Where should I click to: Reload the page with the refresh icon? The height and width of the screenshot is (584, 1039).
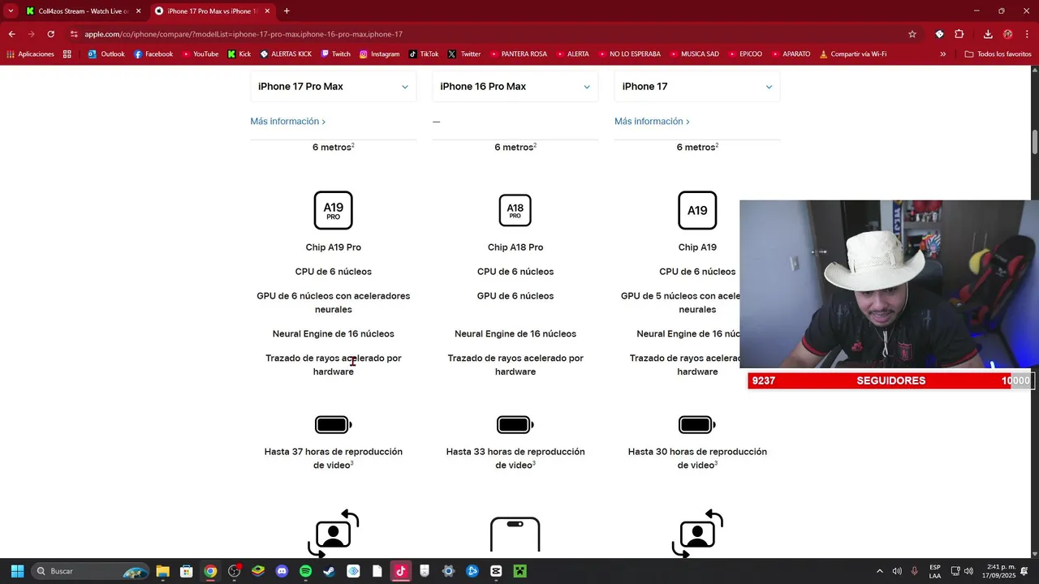pyautogui.click(x=50, y=34)
